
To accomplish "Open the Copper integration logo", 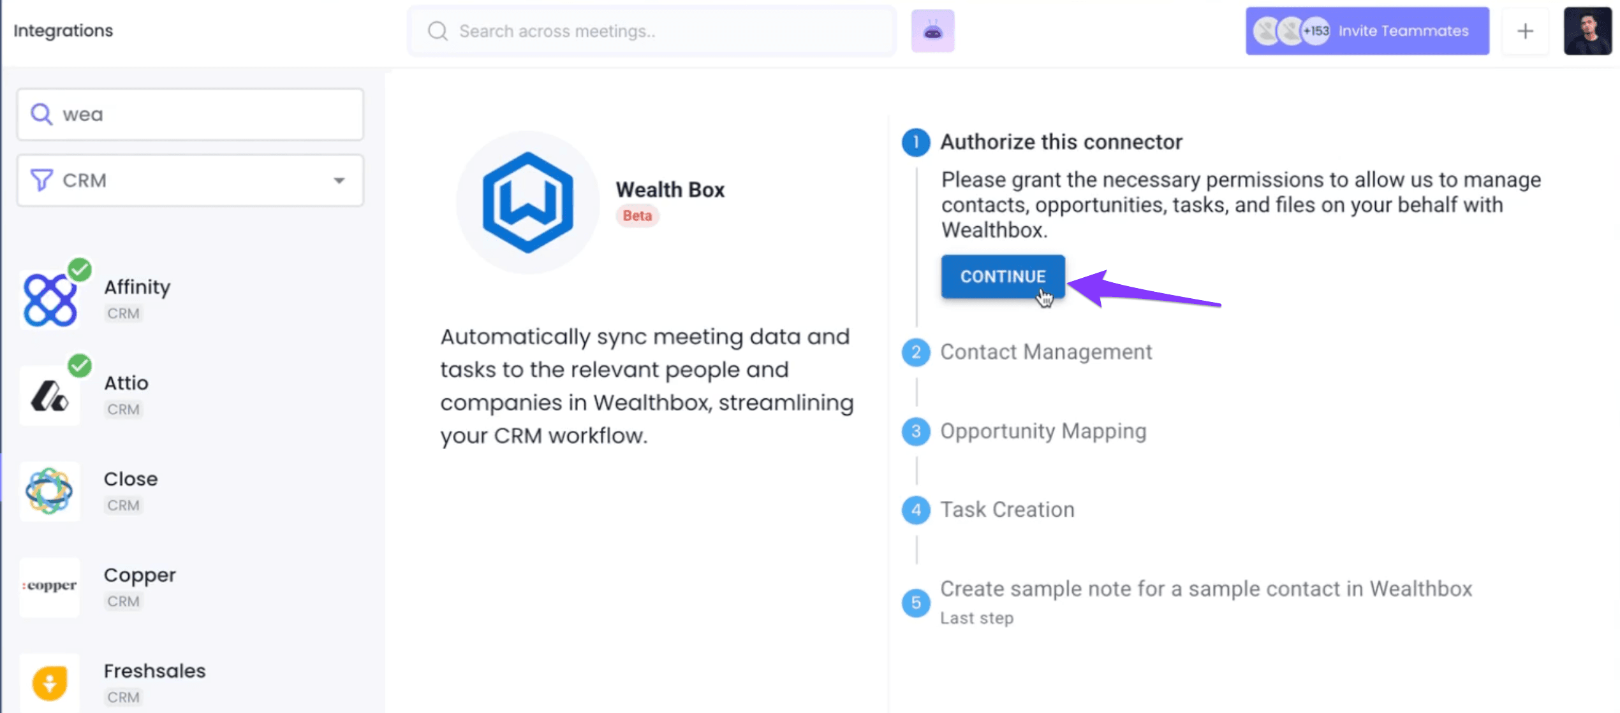I will (x=50, y=587).
